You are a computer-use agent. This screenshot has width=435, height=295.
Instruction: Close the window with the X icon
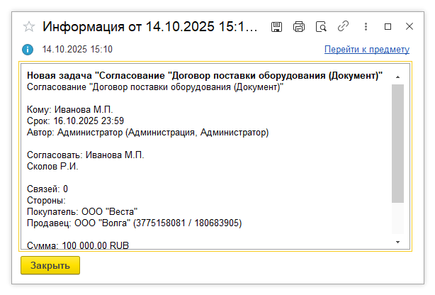(x=409, y=26)
